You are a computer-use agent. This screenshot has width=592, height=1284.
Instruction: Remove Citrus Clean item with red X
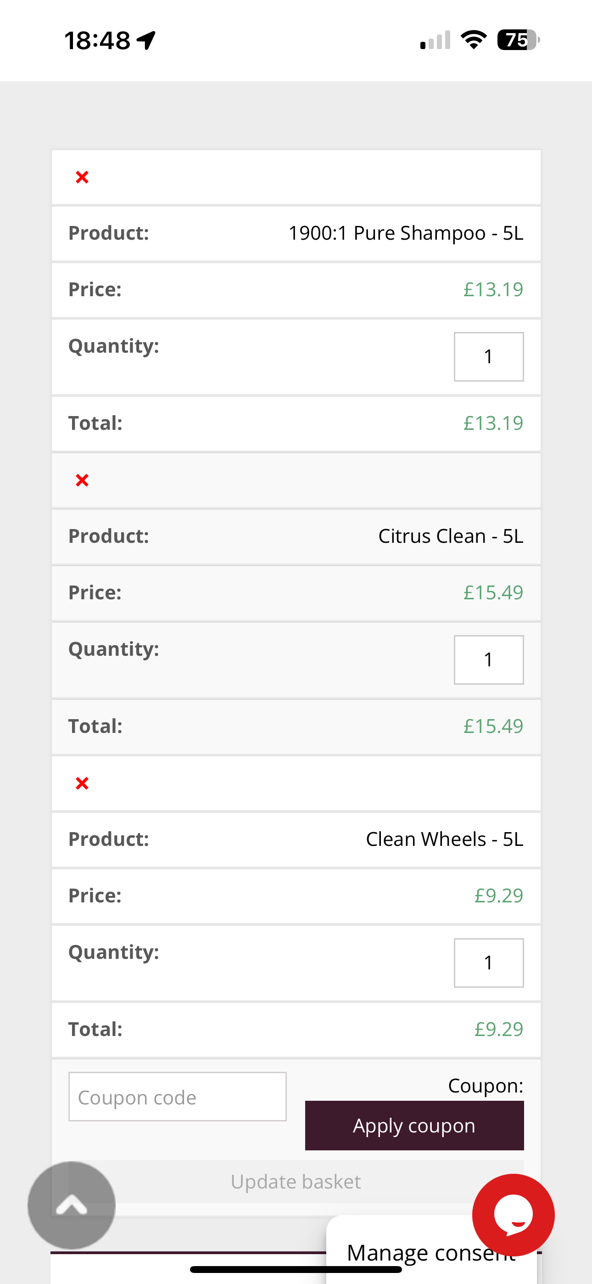[x=82, y=480]
